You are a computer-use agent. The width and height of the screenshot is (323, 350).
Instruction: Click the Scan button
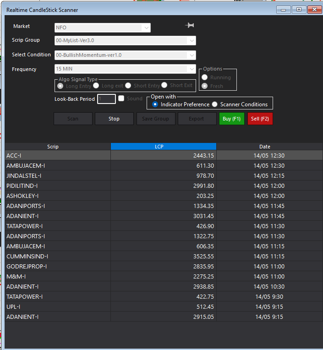tap(73, 119)
